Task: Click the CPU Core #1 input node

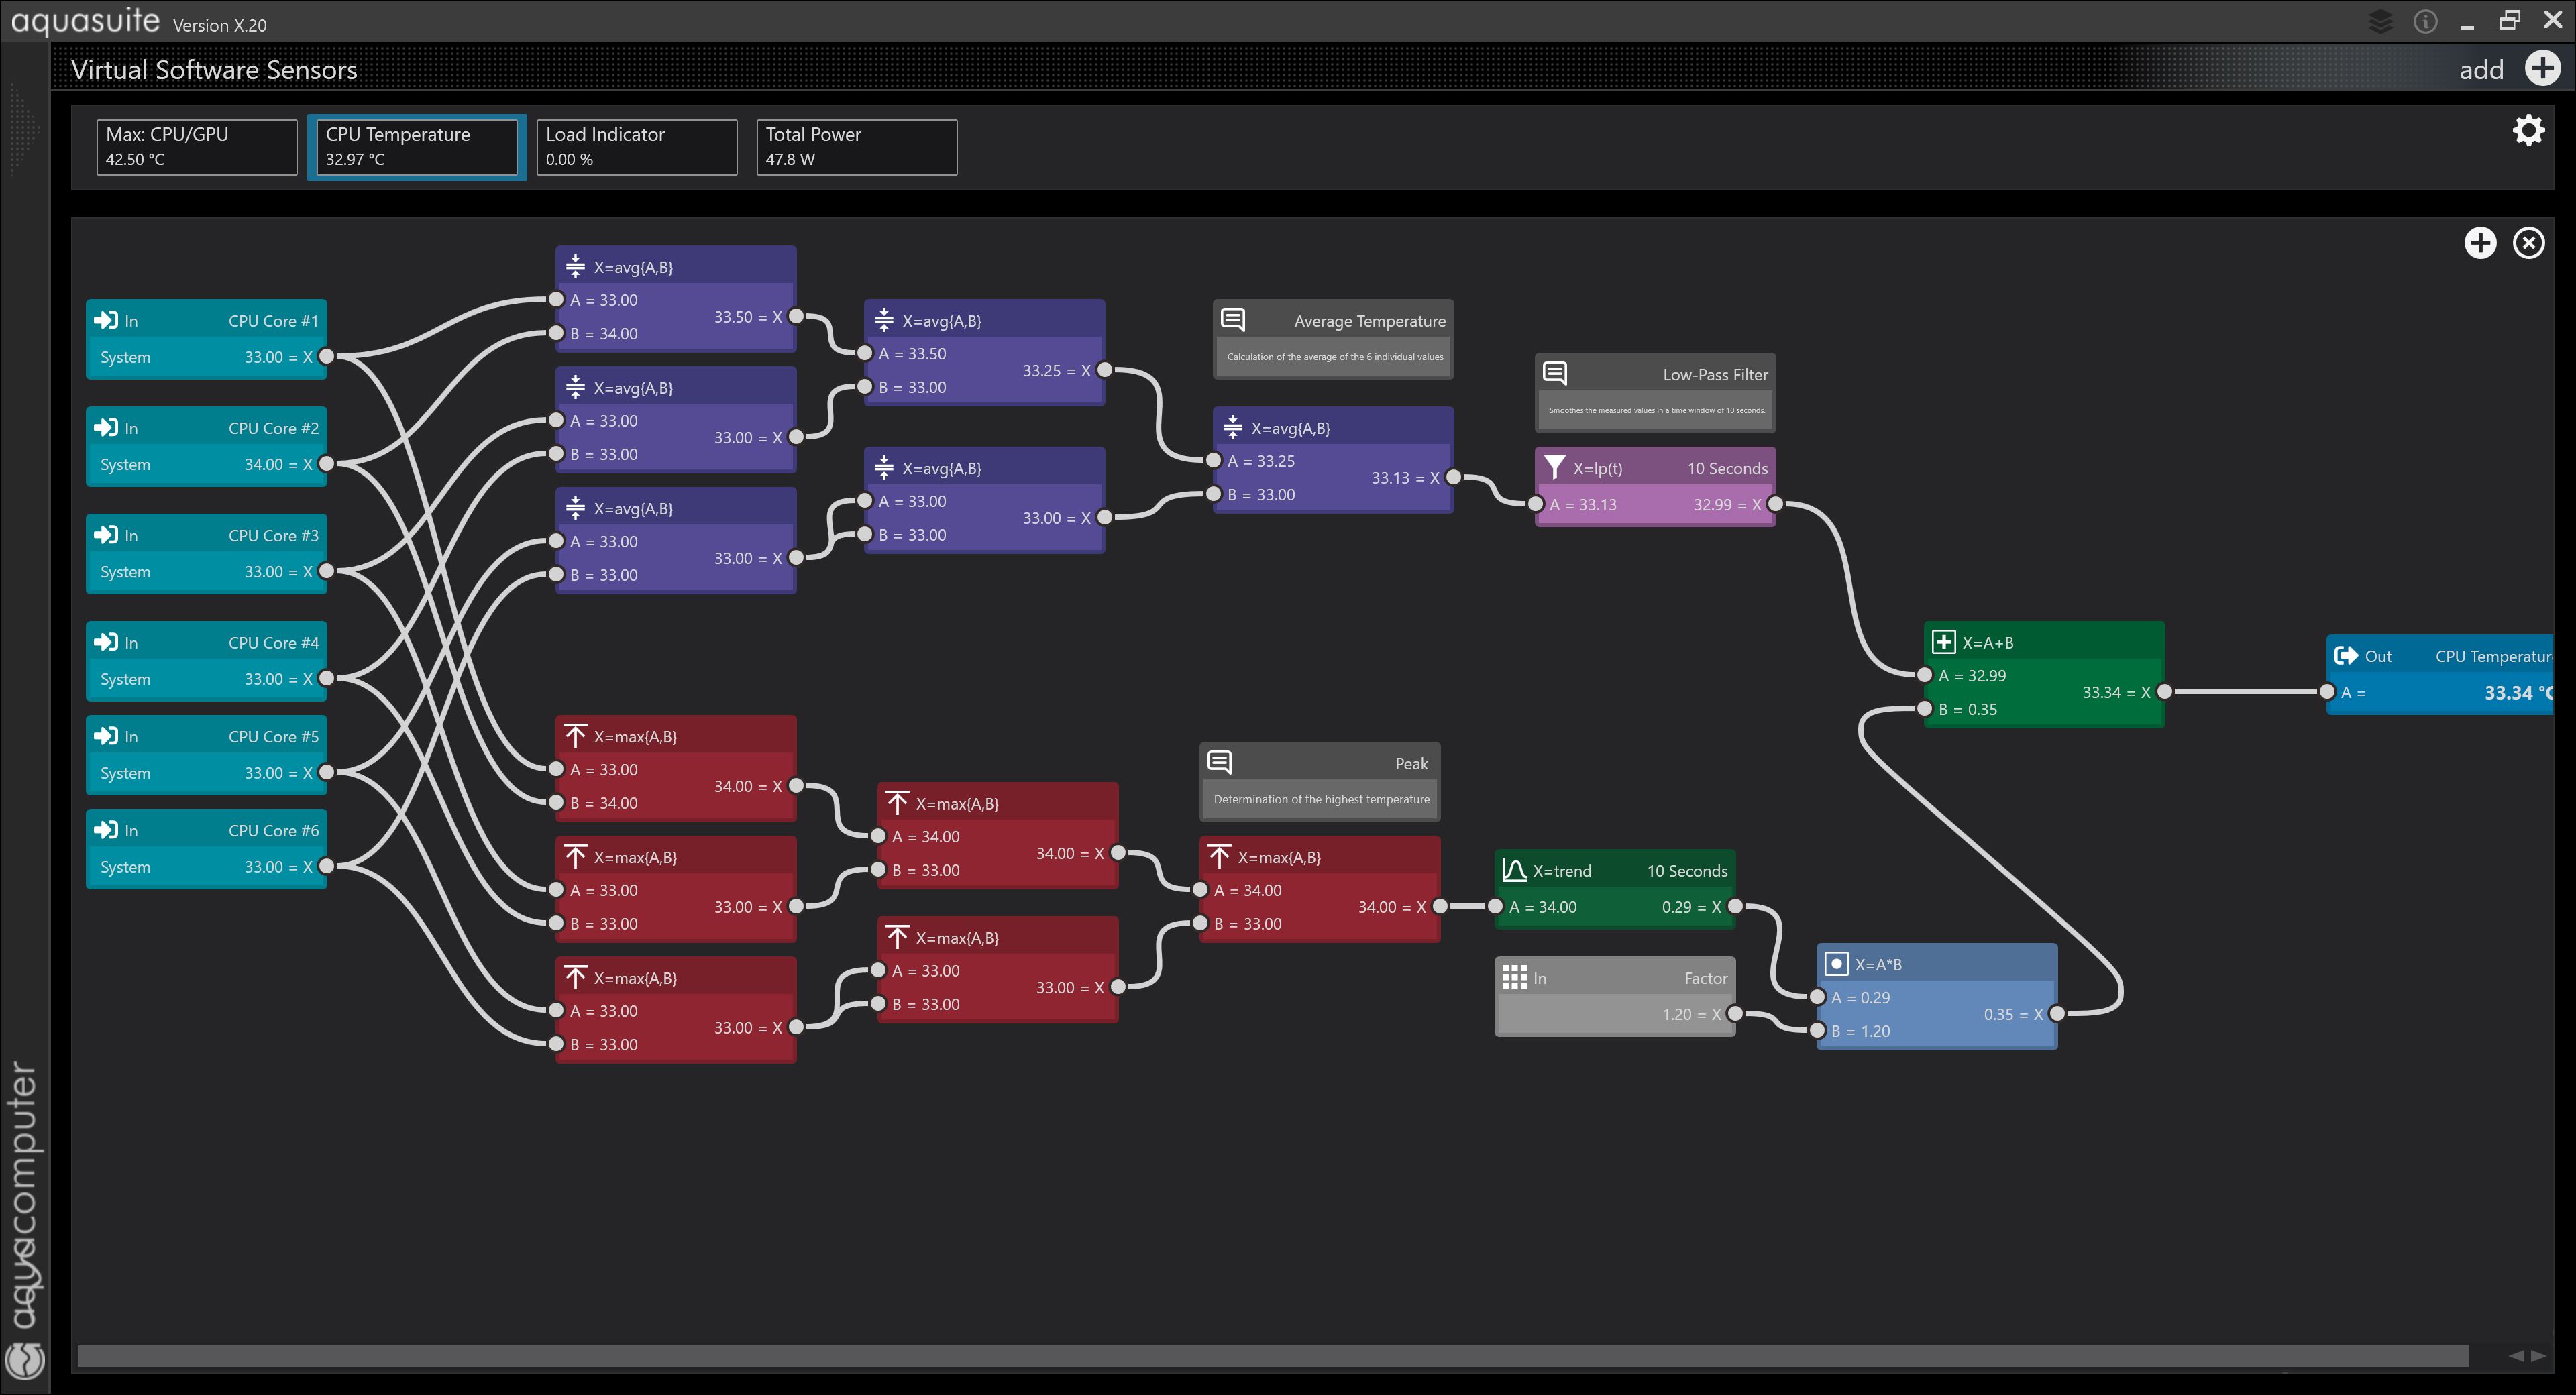Action: tap(206, 338)
